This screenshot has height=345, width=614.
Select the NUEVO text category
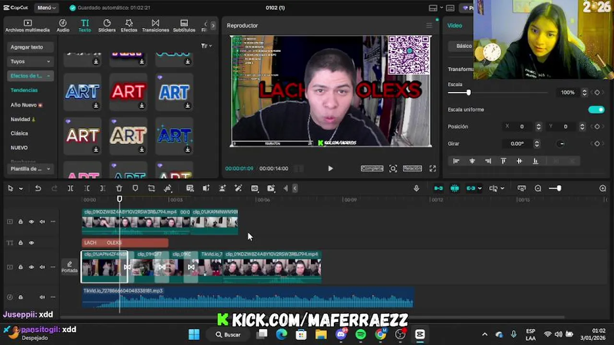pos(19,148)
